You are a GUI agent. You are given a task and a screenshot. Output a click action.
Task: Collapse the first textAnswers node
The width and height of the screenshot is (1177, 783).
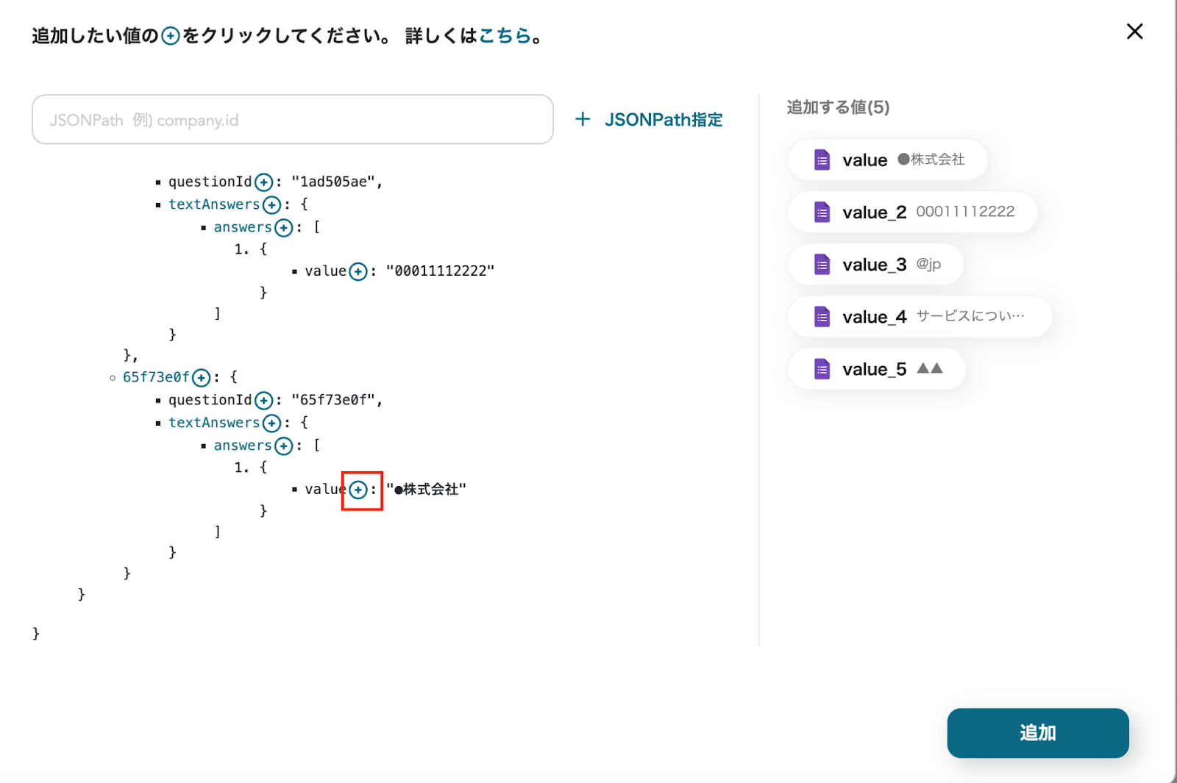[213, 204]
